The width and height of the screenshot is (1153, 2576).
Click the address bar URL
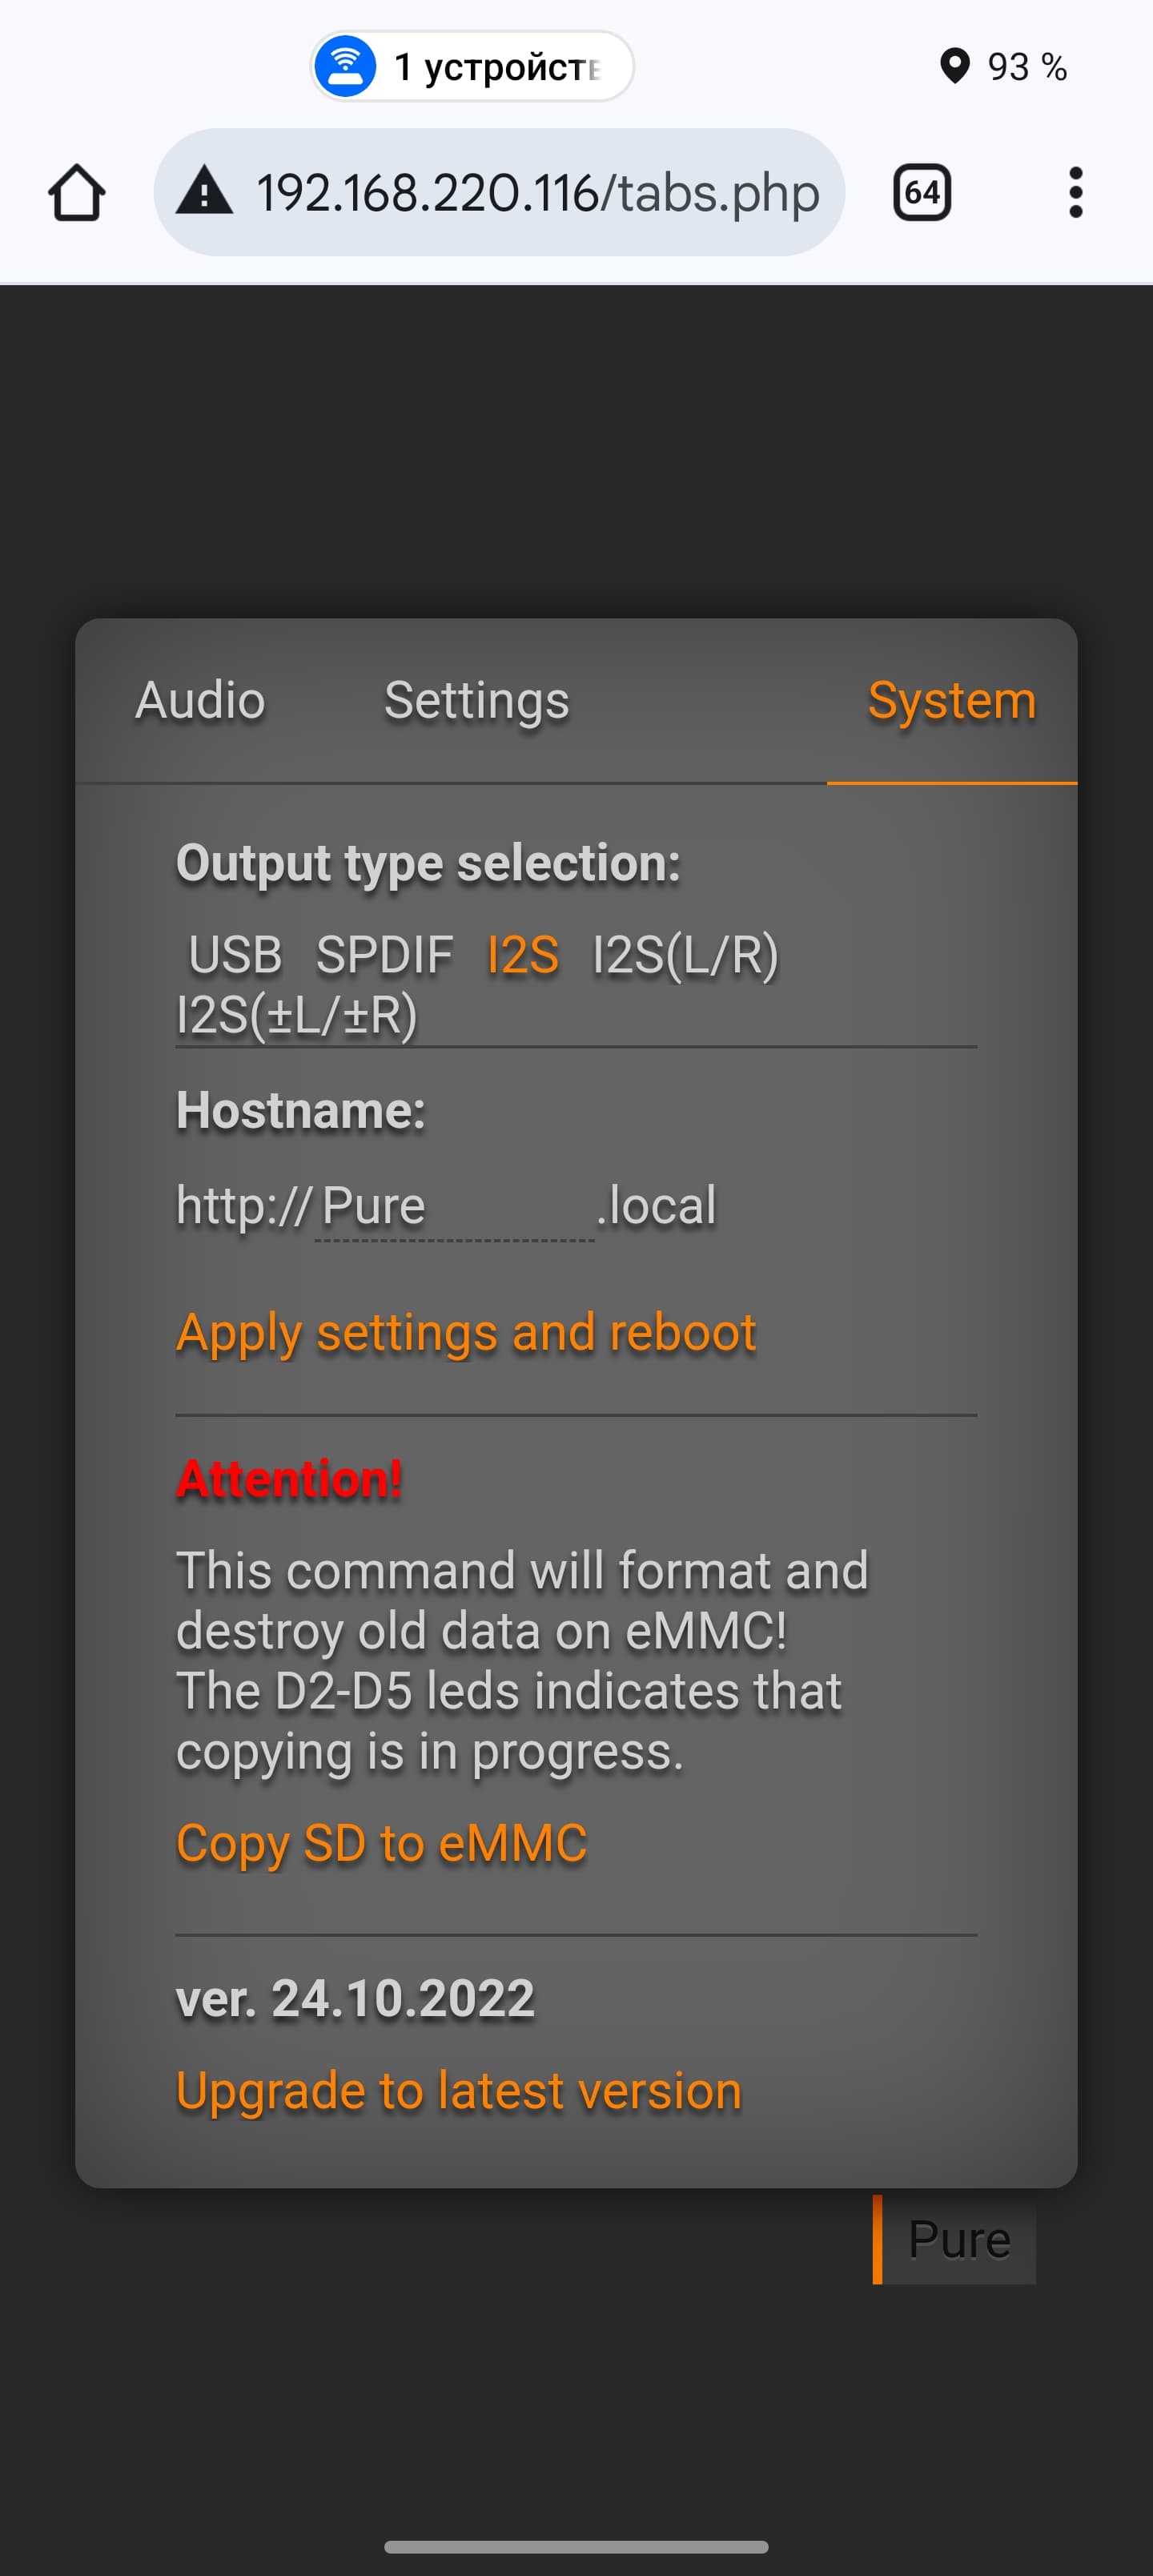click(x=538, y=192)
